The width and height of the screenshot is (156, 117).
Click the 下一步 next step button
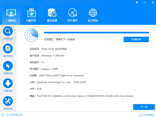(144, 107)
